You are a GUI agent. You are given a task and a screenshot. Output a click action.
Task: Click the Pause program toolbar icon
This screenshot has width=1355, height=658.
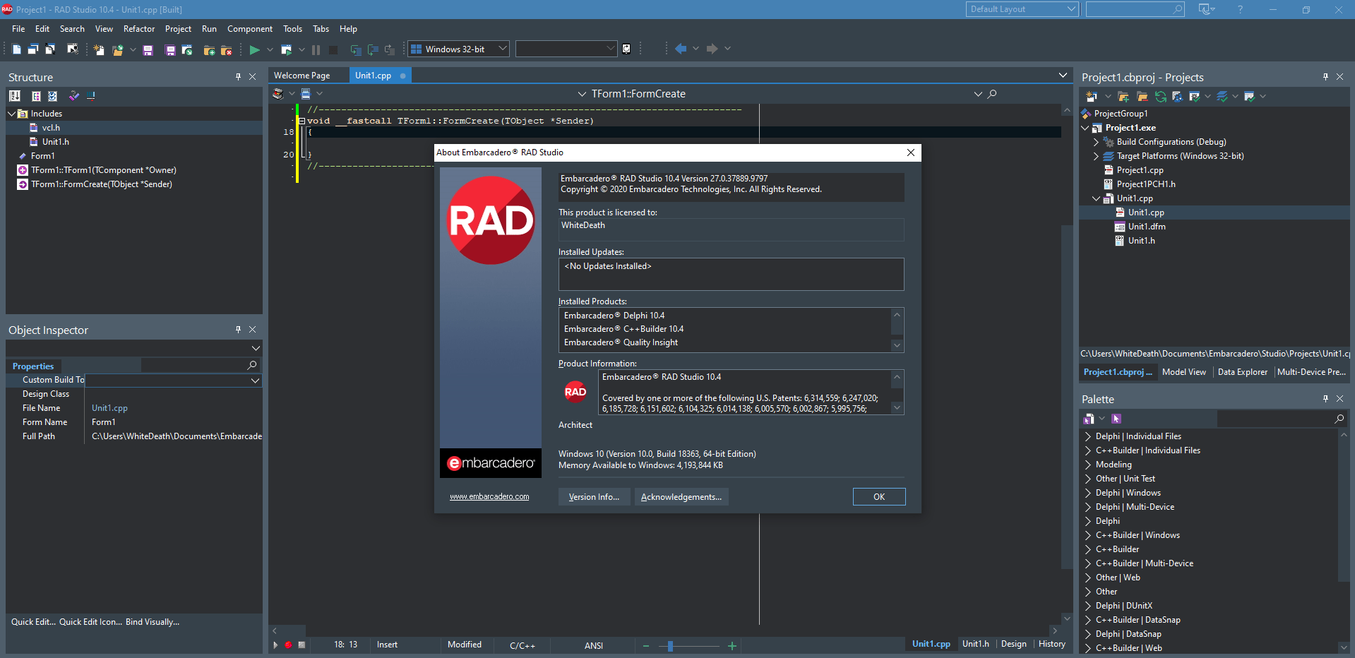tap(316, 49)
